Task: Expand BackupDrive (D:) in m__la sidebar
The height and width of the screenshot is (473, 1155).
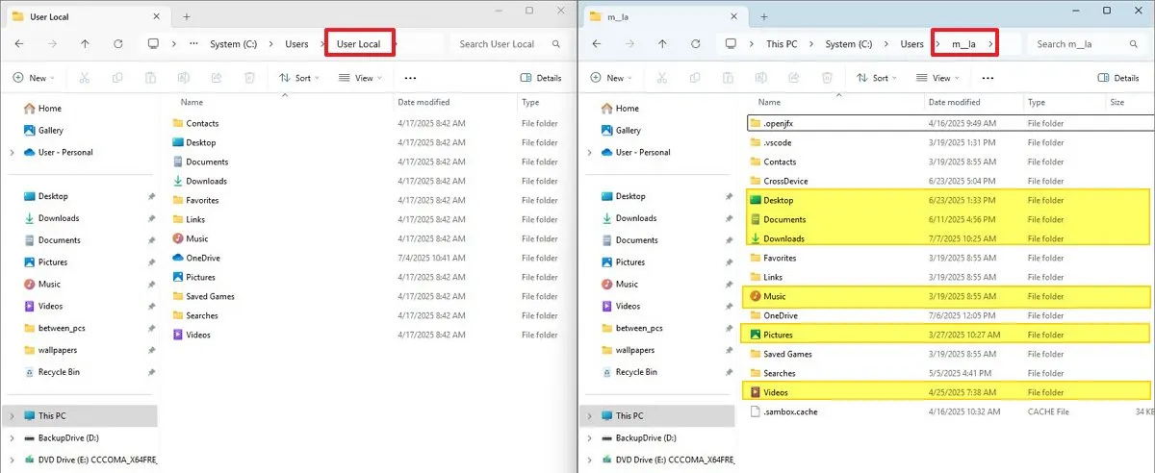Action: (x=589, y=437)
